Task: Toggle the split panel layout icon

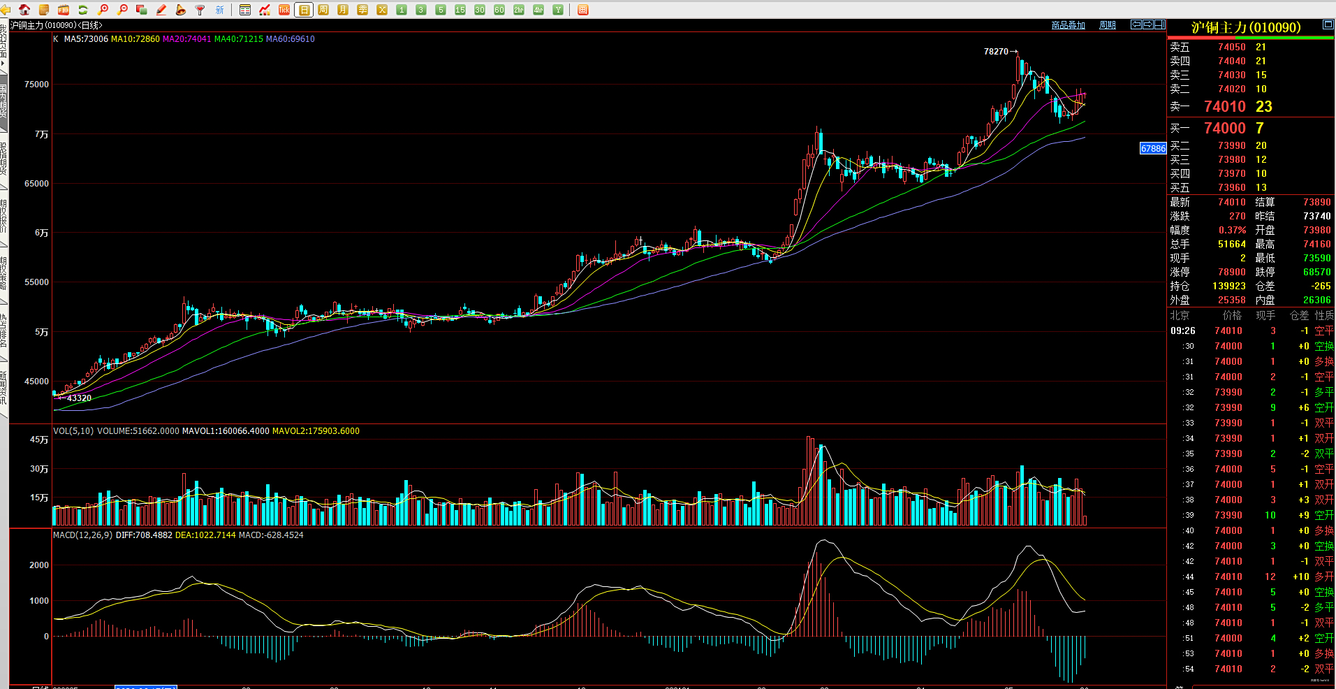Action: [x=1159, y=24]
